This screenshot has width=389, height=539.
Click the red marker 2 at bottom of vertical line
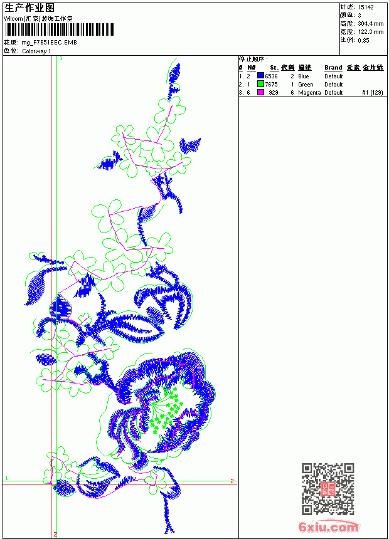pyautogui.click(x=55, y=535)
